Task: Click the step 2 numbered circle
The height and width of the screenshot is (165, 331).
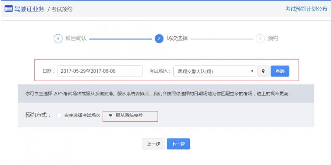Action: (x=159, y=39)
